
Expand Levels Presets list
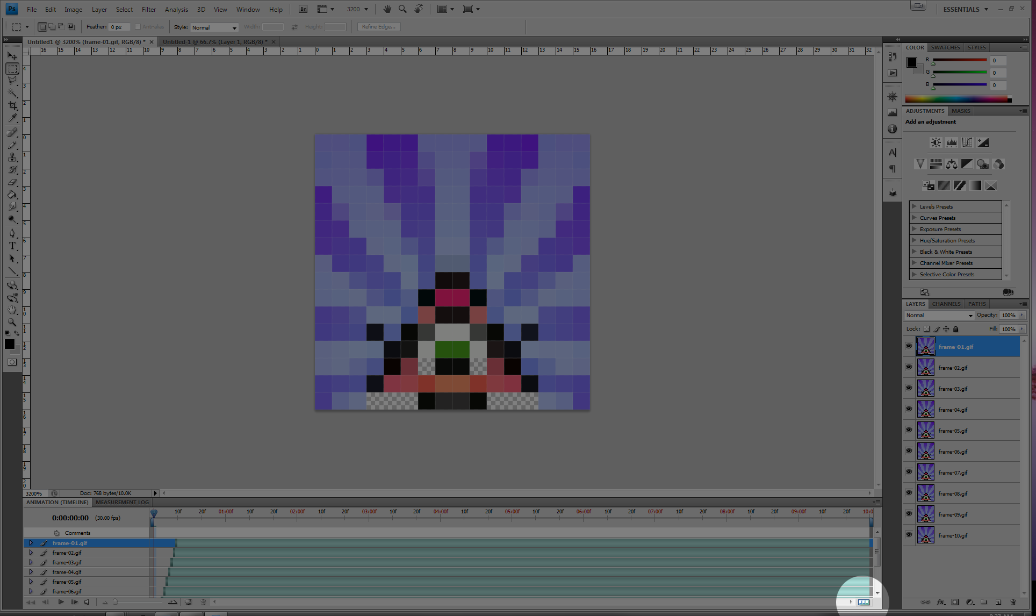pyautogui.click(x=914, y=206)
